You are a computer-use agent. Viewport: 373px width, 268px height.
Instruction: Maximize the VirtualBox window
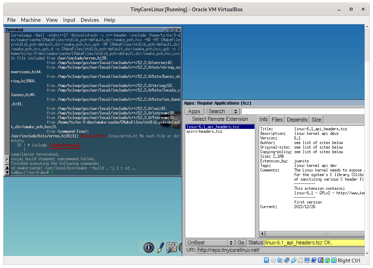pyautogui.click(x=351, y=9)
